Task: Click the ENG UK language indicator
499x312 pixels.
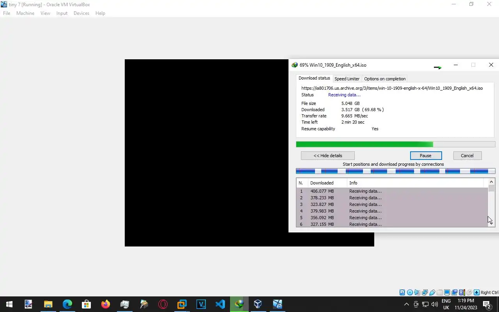Action: (446, 304)
